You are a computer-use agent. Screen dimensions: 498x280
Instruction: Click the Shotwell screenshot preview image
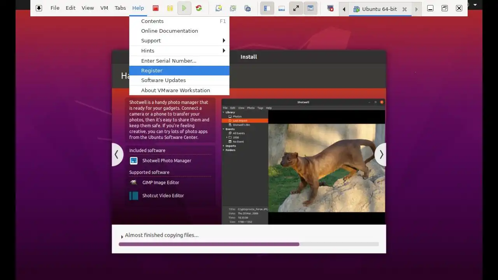pyautogui.click(x=303, y=161)
